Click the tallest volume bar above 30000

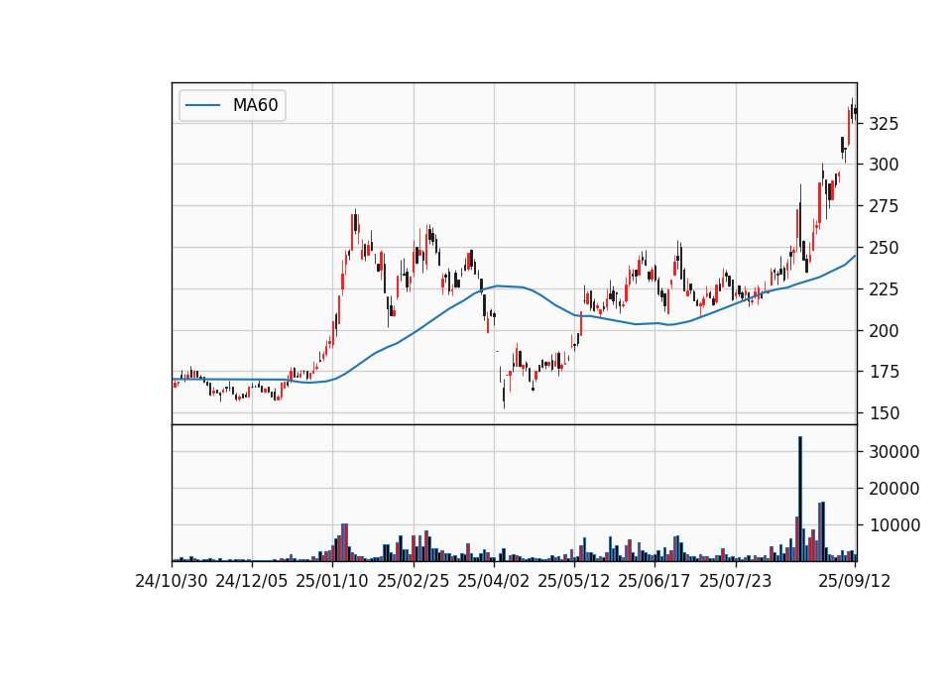coord(800,499)
